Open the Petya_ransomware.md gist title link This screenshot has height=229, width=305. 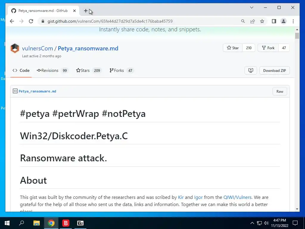(88, 48)
